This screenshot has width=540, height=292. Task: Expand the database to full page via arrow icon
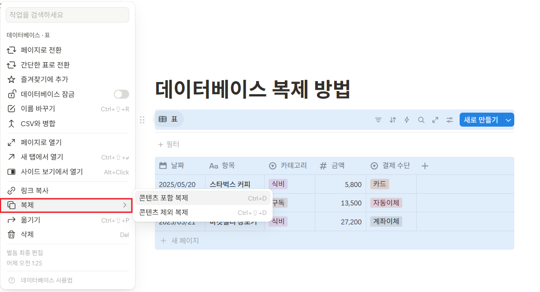point(435,120)
